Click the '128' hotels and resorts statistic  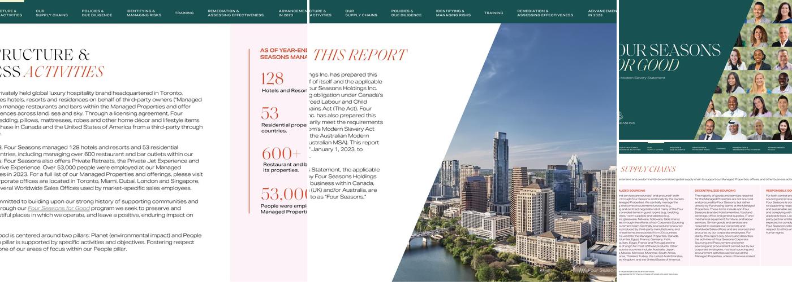pyautogui.click(x=272, y=78)
